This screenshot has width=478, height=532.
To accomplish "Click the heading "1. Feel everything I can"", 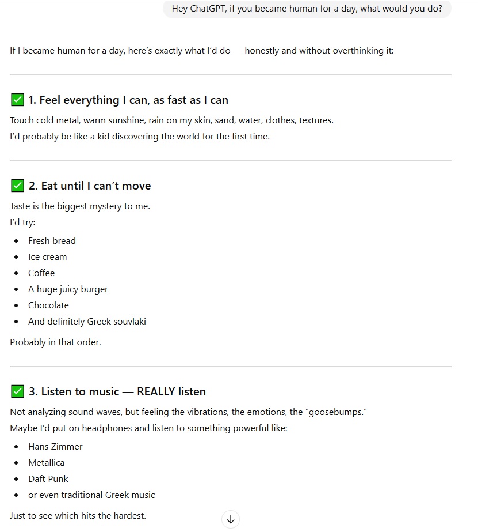I will tap(128, 100).
